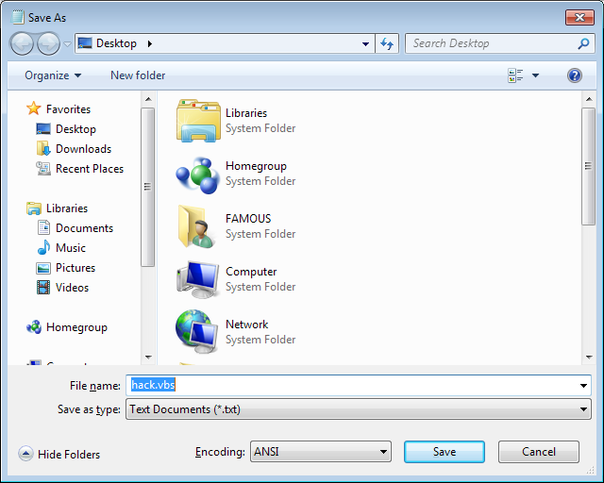The image size is (604, 483).
Task: Open Pictures library in sidebar
Action: (x=75, y=267)
